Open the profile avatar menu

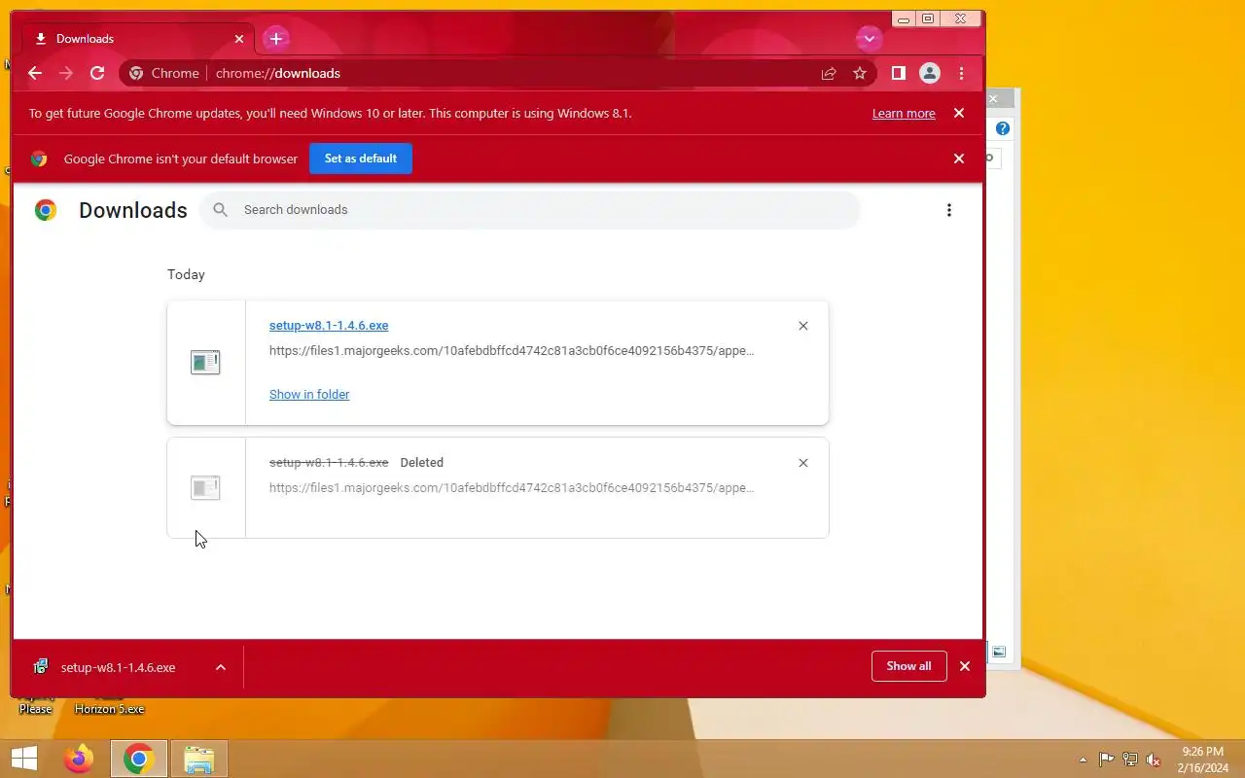coord(930,73)
